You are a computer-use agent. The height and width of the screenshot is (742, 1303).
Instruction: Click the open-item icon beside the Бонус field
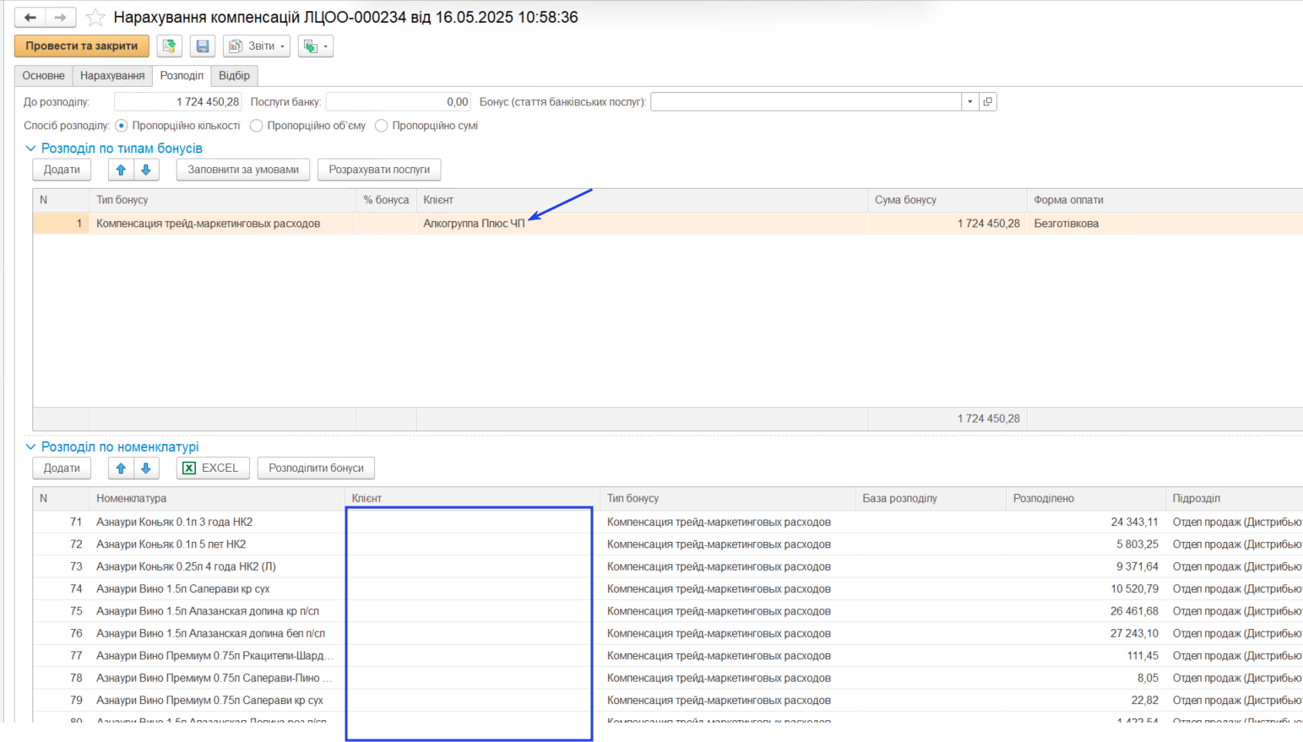(x=987, y=101)
